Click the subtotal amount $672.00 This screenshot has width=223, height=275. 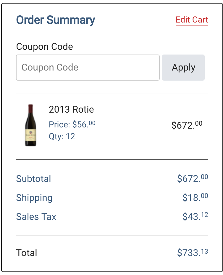click(x=192, y=178)
